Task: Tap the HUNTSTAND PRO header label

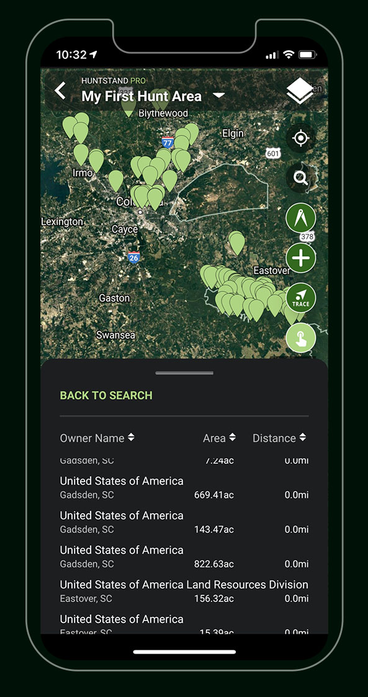Action: pos(114,81)
